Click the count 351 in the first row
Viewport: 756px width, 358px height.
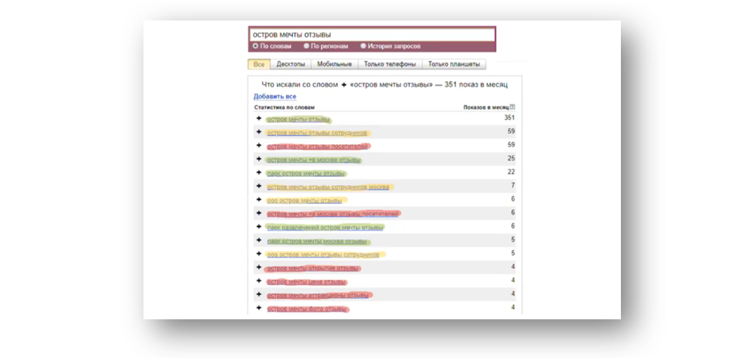pos(509,118)
